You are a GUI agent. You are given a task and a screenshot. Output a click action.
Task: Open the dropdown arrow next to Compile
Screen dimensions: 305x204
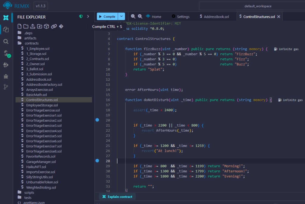pyautogui.click(x=122, y=17)
